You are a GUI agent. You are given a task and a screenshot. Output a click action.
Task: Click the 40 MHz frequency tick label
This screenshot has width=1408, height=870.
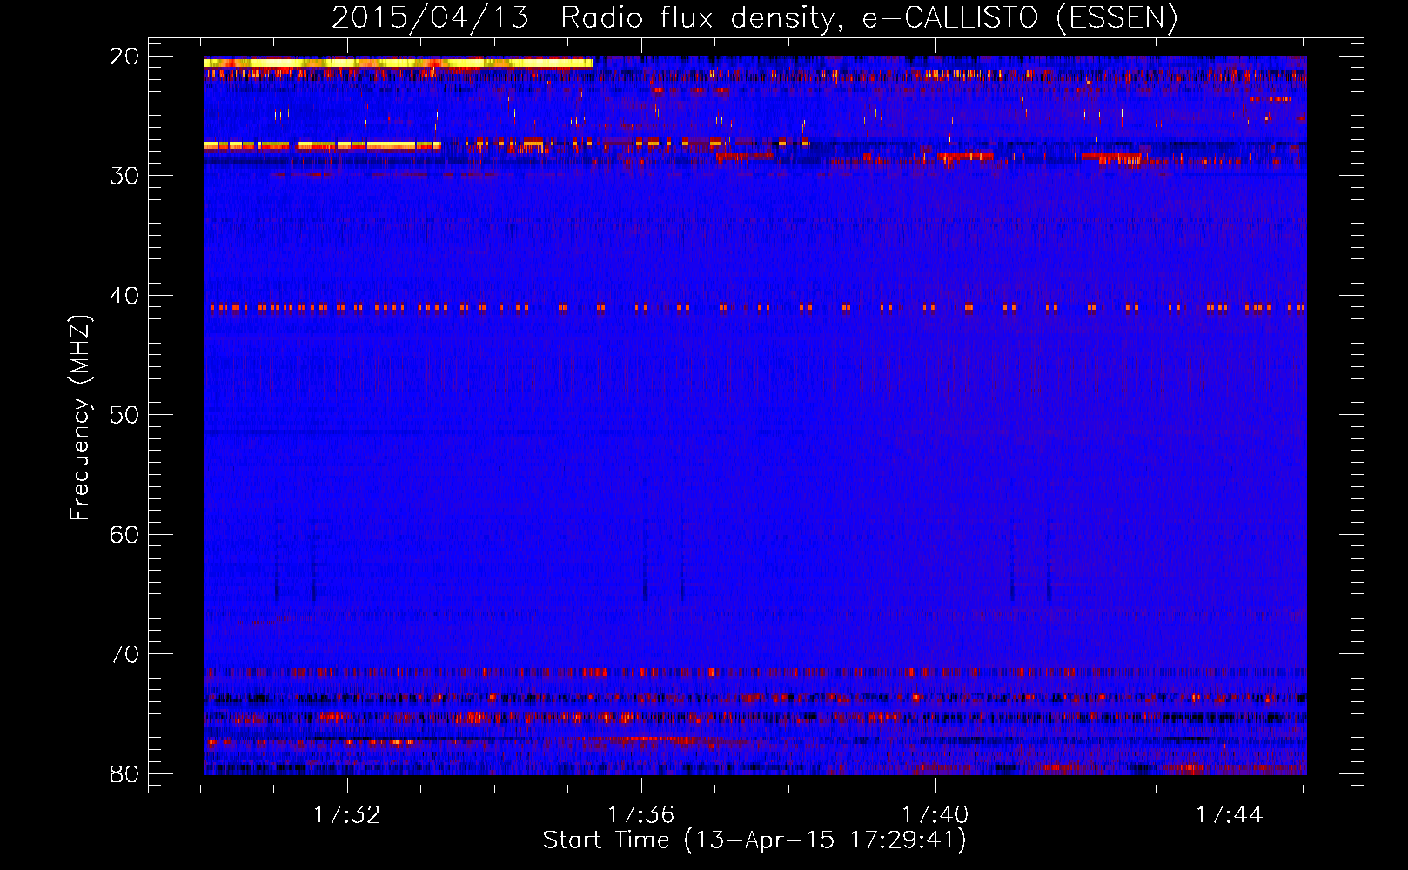[x=124, y=296]
